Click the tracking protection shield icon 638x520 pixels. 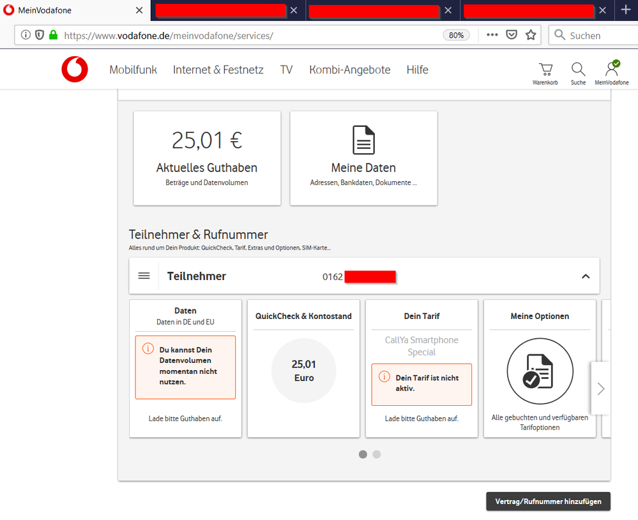point(40,35)
